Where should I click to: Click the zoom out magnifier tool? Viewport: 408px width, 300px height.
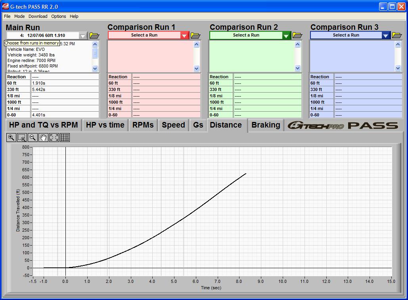click(33, 137)
